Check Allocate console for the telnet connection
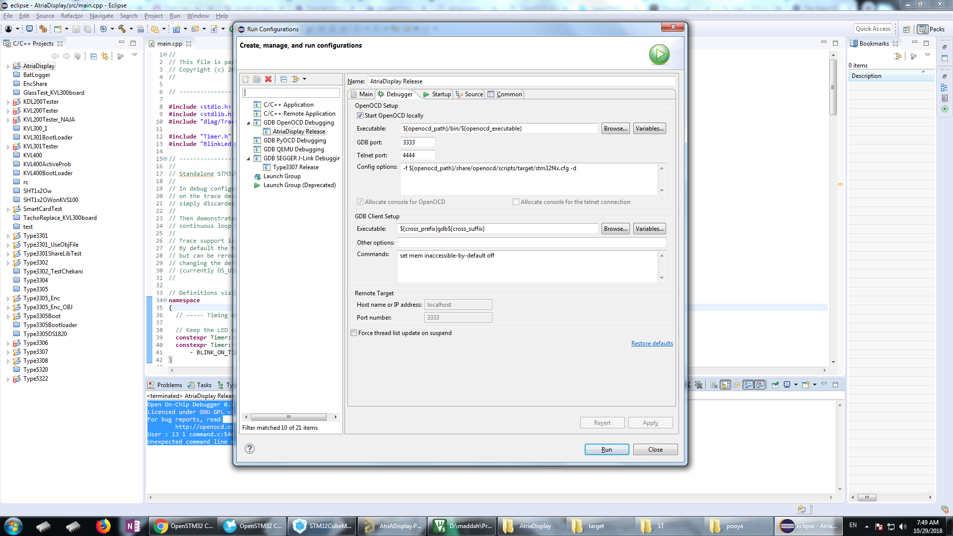 click(516, 202)
